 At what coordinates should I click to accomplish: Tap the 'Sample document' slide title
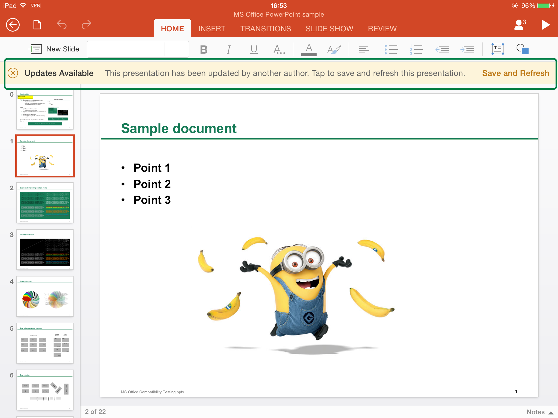(179, 128)
